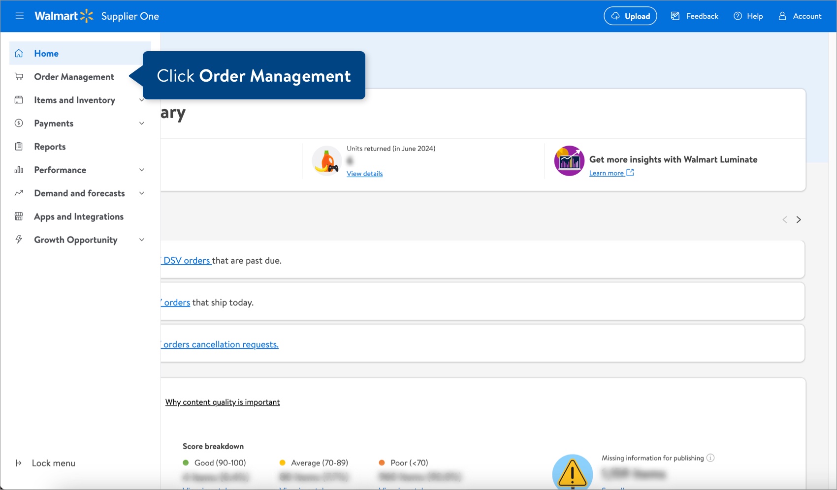The height and width of the screenshot is (490, 837).
Task: Toggle Lock menu at the sidebar bottom
Action: (x=53, y=463)
